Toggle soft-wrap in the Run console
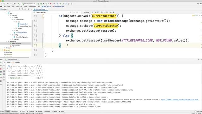This screenshot has height=114, width=202. click(x=4, y=72)
